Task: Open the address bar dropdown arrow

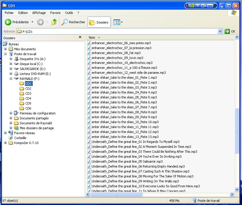Action: coord(220,32)
